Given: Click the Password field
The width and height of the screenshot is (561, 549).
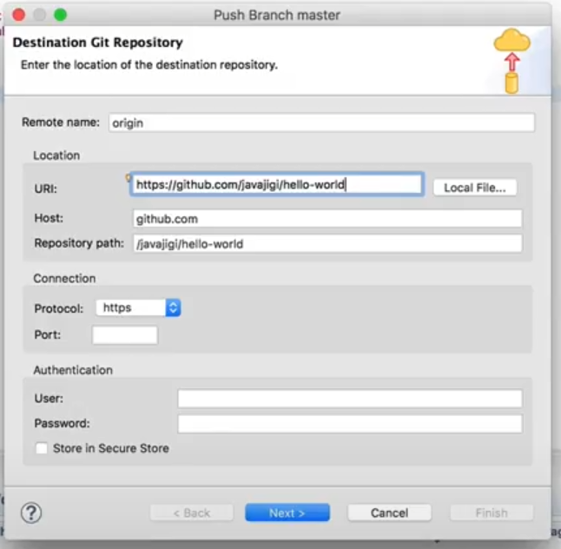Looking at the screenshot, I should click(x=350, y=424).
